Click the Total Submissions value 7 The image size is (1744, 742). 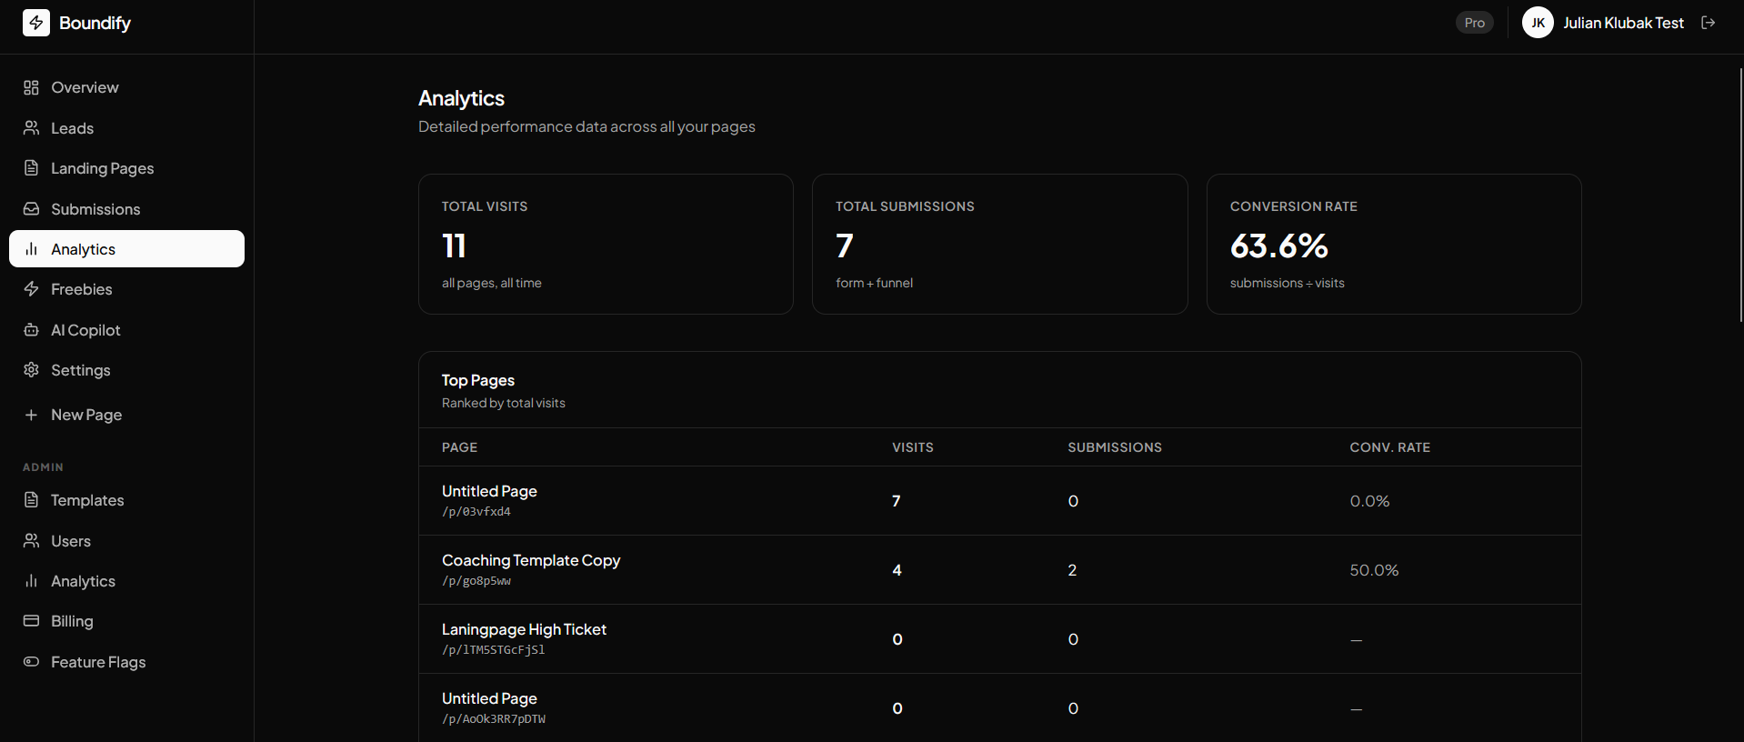pyautogui.click(x=845, y=246)
